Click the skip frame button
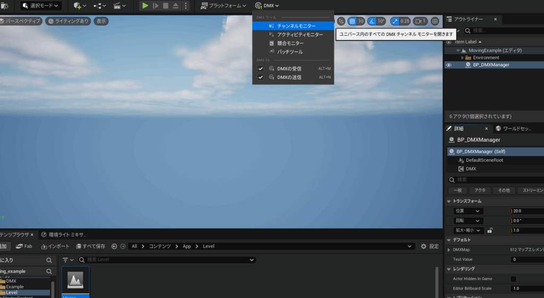 [x=156, y=5]
